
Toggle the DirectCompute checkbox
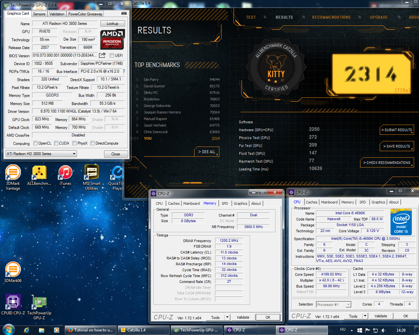93,143
